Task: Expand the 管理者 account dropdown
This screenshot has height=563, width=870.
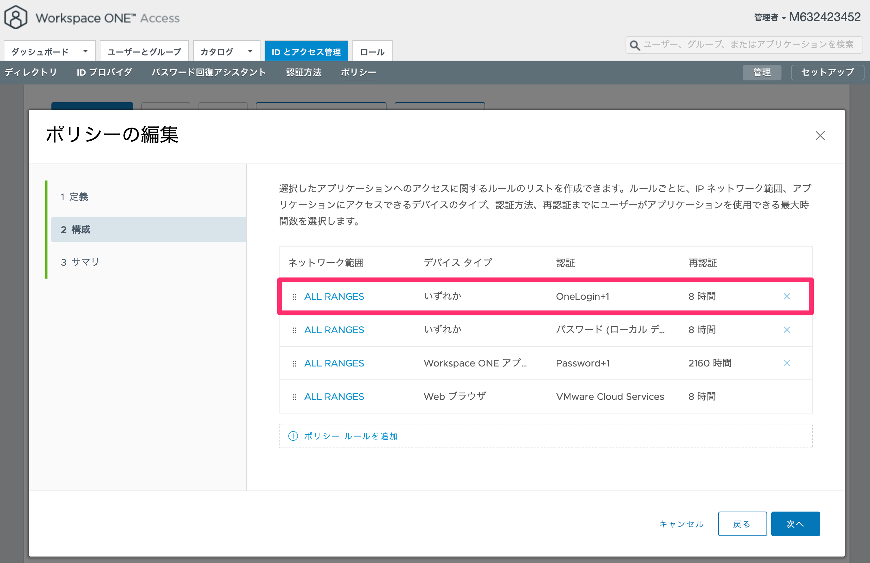Action: point(784,18)
